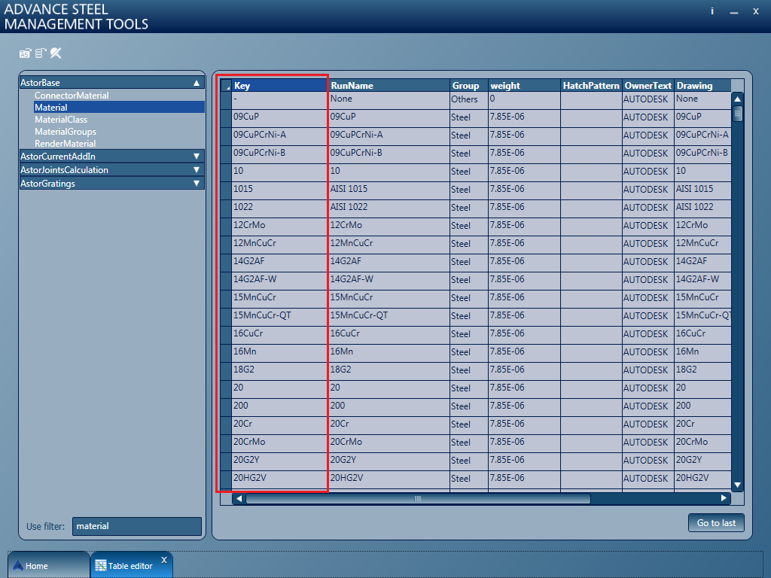Click the Go to last button

(716, 523)
